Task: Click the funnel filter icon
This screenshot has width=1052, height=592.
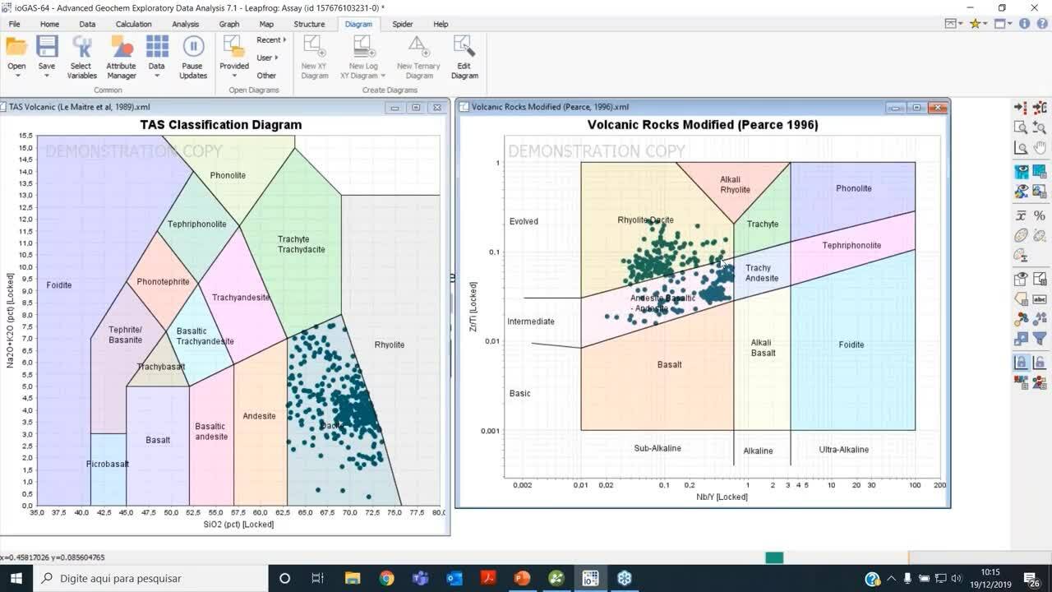Action: (1040, 339)
